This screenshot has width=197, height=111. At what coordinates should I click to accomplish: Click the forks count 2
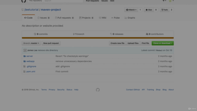(171, 10)
